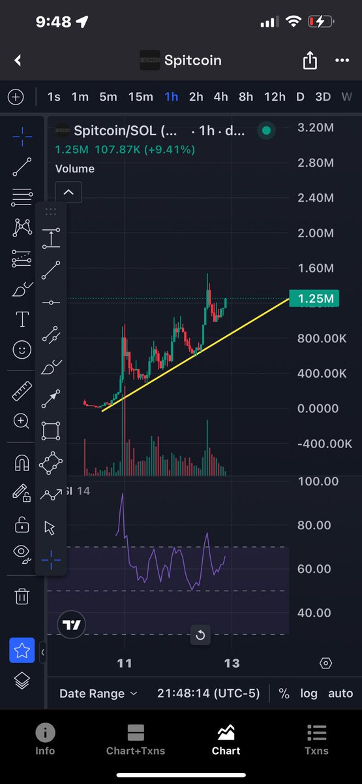Toggle the favorites star toolbar
Screen dimensions: 362x784
click(22, 650)
